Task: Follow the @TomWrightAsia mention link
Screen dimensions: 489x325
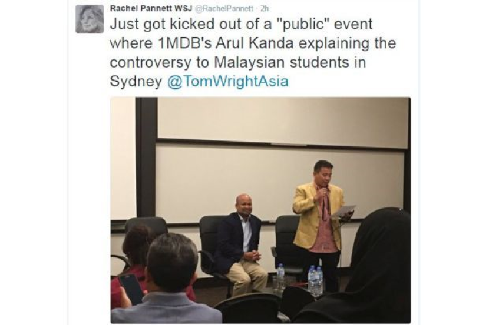Action: click(228, 82)
